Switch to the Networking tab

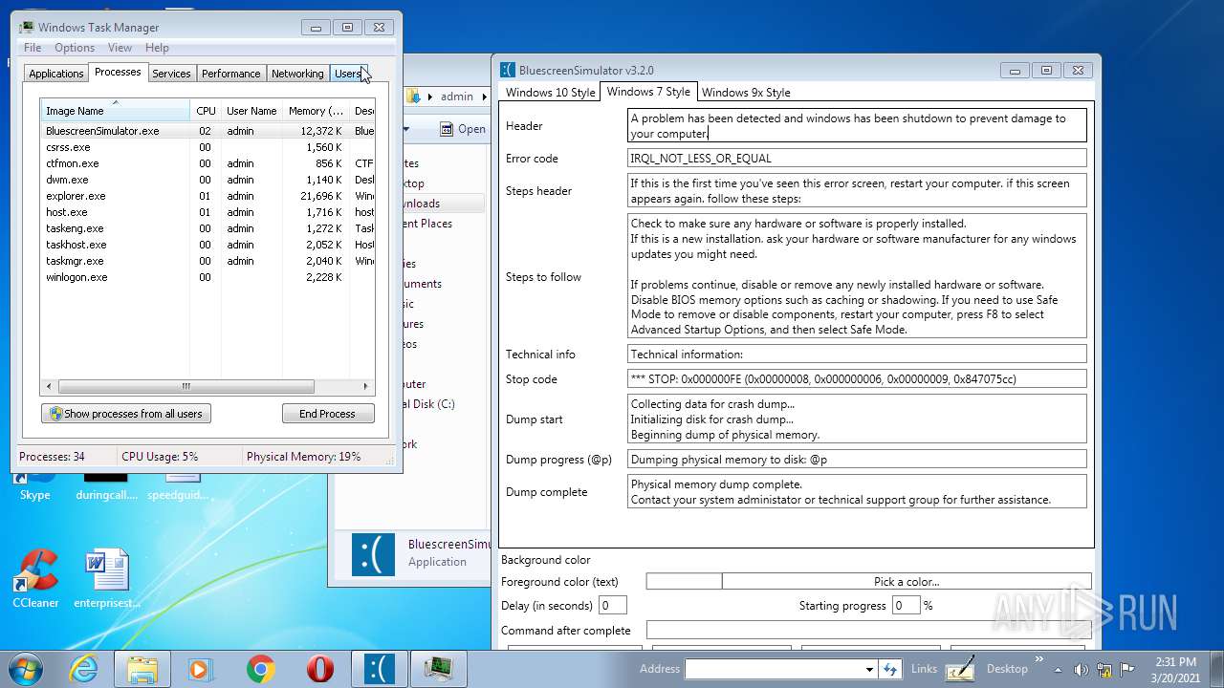(297, 74)
